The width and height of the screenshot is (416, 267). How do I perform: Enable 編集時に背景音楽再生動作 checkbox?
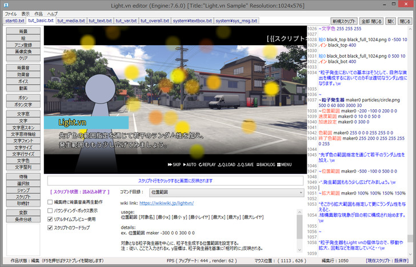(x=50, y=202)
